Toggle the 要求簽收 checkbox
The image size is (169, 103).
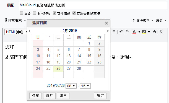tap(35, 13)
